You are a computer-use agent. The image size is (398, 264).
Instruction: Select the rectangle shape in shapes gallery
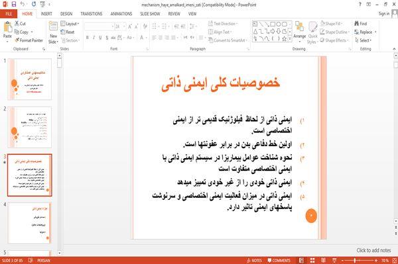tap(273, 24)
